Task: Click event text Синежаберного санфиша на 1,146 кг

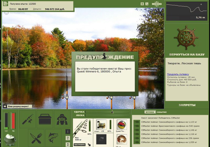Action: coord(178,130)
